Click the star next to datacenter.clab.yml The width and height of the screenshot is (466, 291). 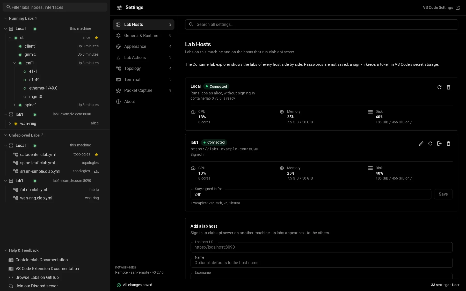tap(96, 154)
